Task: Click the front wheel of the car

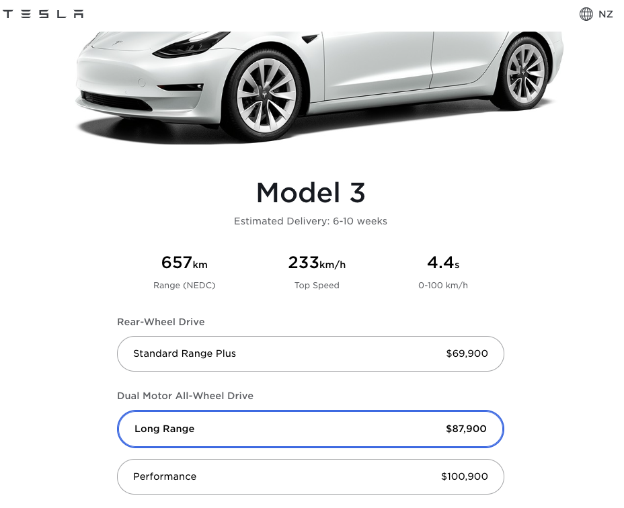Action: [266, 95]
